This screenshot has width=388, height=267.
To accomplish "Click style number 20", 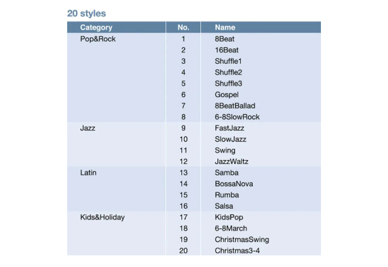I will (x=183, y=251).
